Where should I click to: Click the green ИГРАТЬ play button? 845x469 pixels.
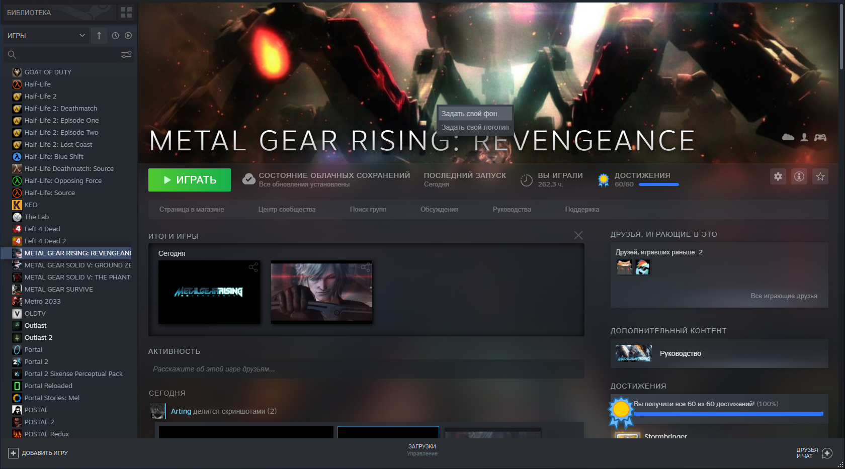[x=190, y=180]
